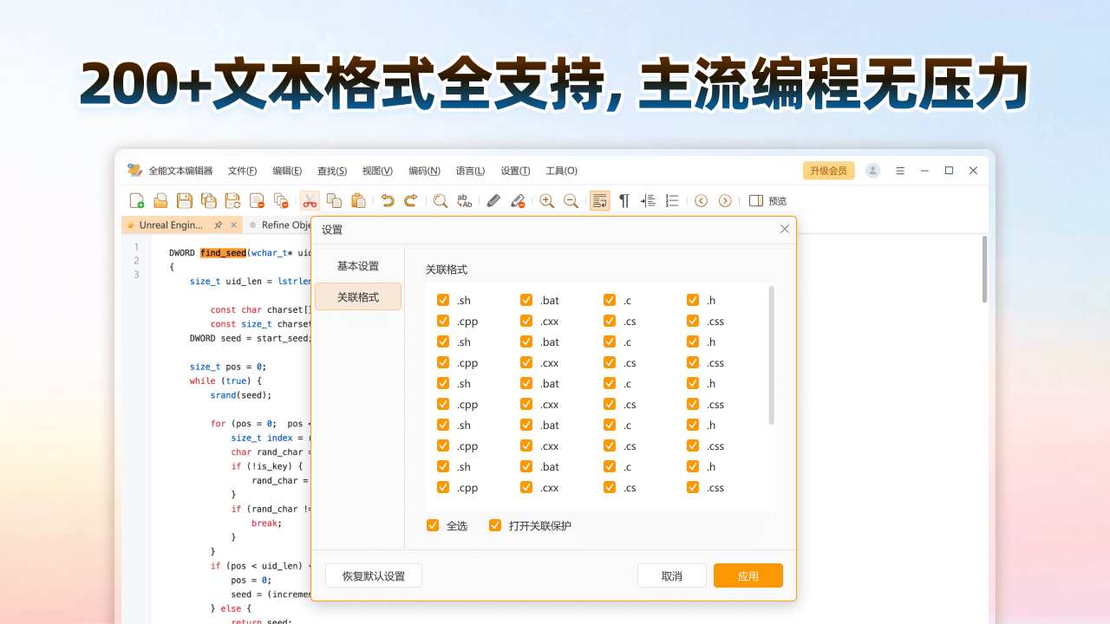The width and height of the screenshot is (1110, 624).
Task: Toggle the 全选 select-all checkbox
Action: [432, 525]
